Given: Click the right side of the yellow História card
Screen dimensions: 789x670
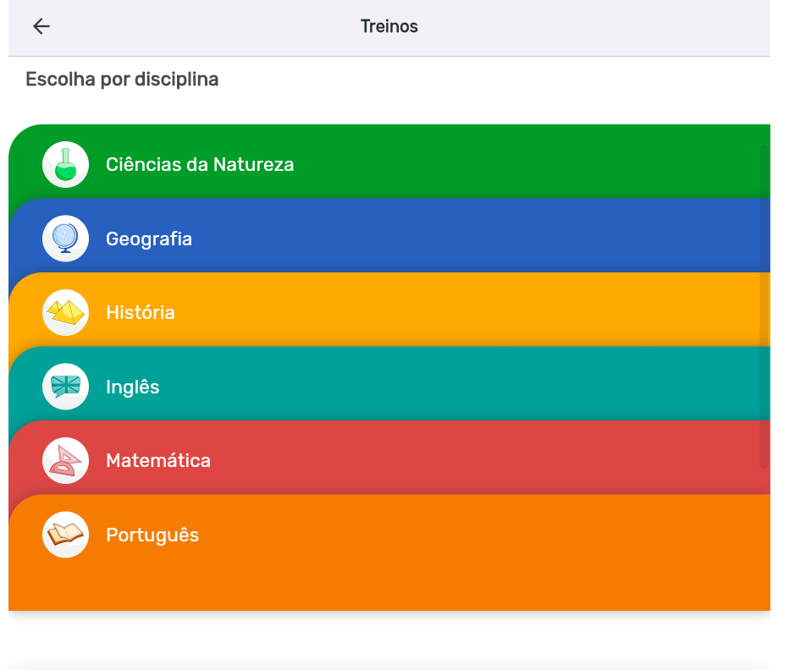Looking at the screenshot, I should pos(635,312).
